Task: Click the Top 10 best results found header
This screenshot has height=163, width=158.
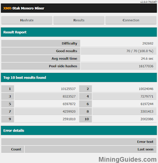Action: click(x=79, y=77)
